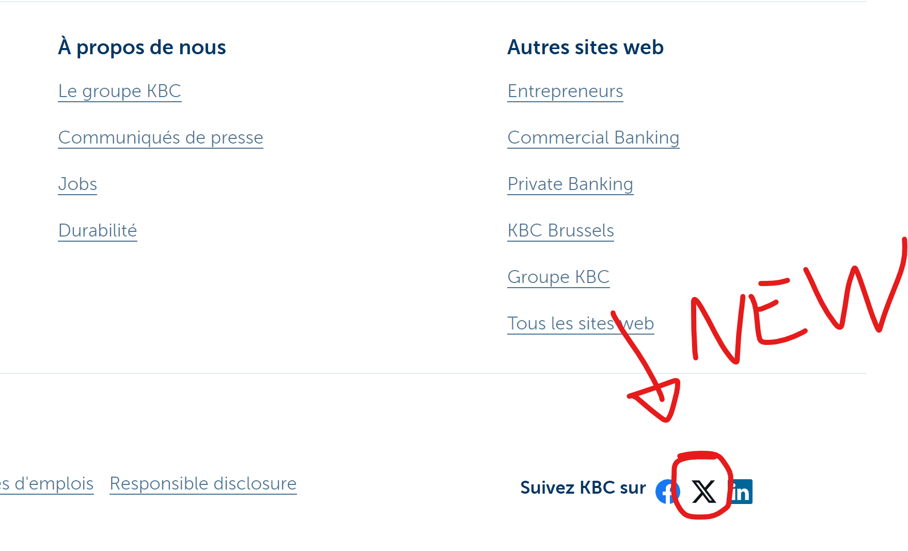Click the À propos de nous heading
The height and width of the screenshot is (551, 908).
click(142, 47)
